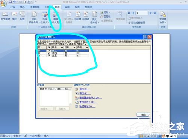Click 自动检查错误 in the ribbon

click(x=136, y=22)
